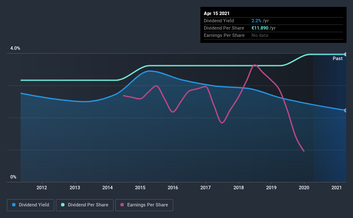Select the 2012 x-axis label

[42, 188]
